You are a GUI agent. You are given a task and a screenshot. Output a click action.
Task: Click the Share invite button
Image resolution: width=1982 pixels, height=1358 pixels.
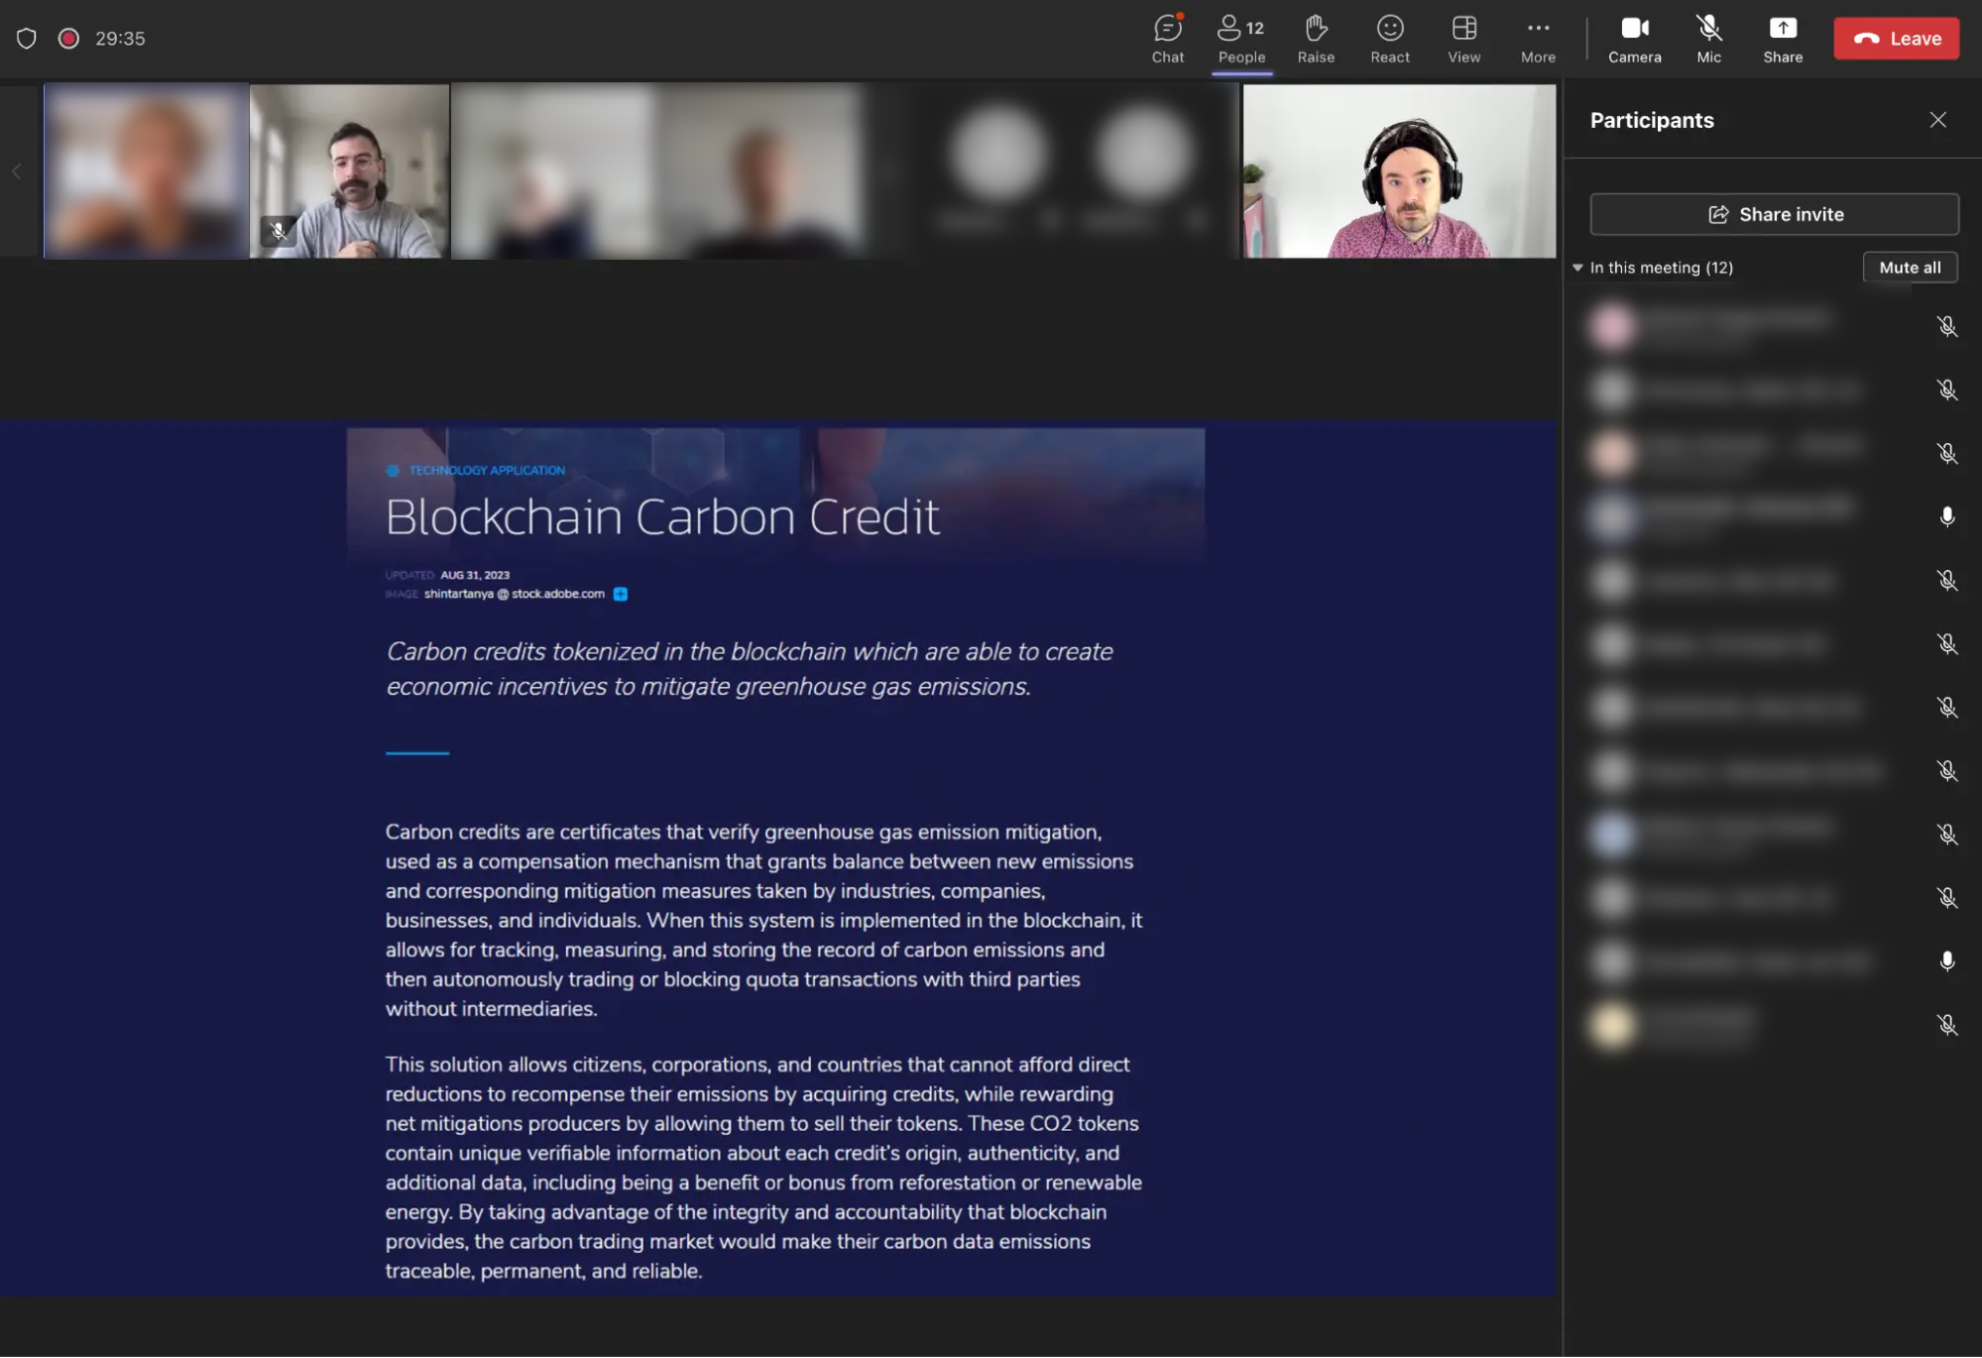1774,214
